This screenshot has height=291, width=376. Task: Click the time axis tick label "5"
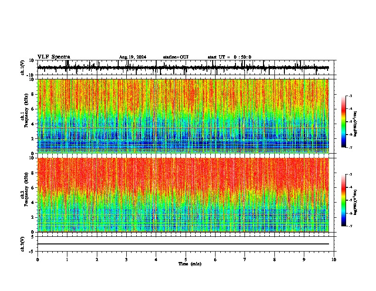[x=186, y=260]
